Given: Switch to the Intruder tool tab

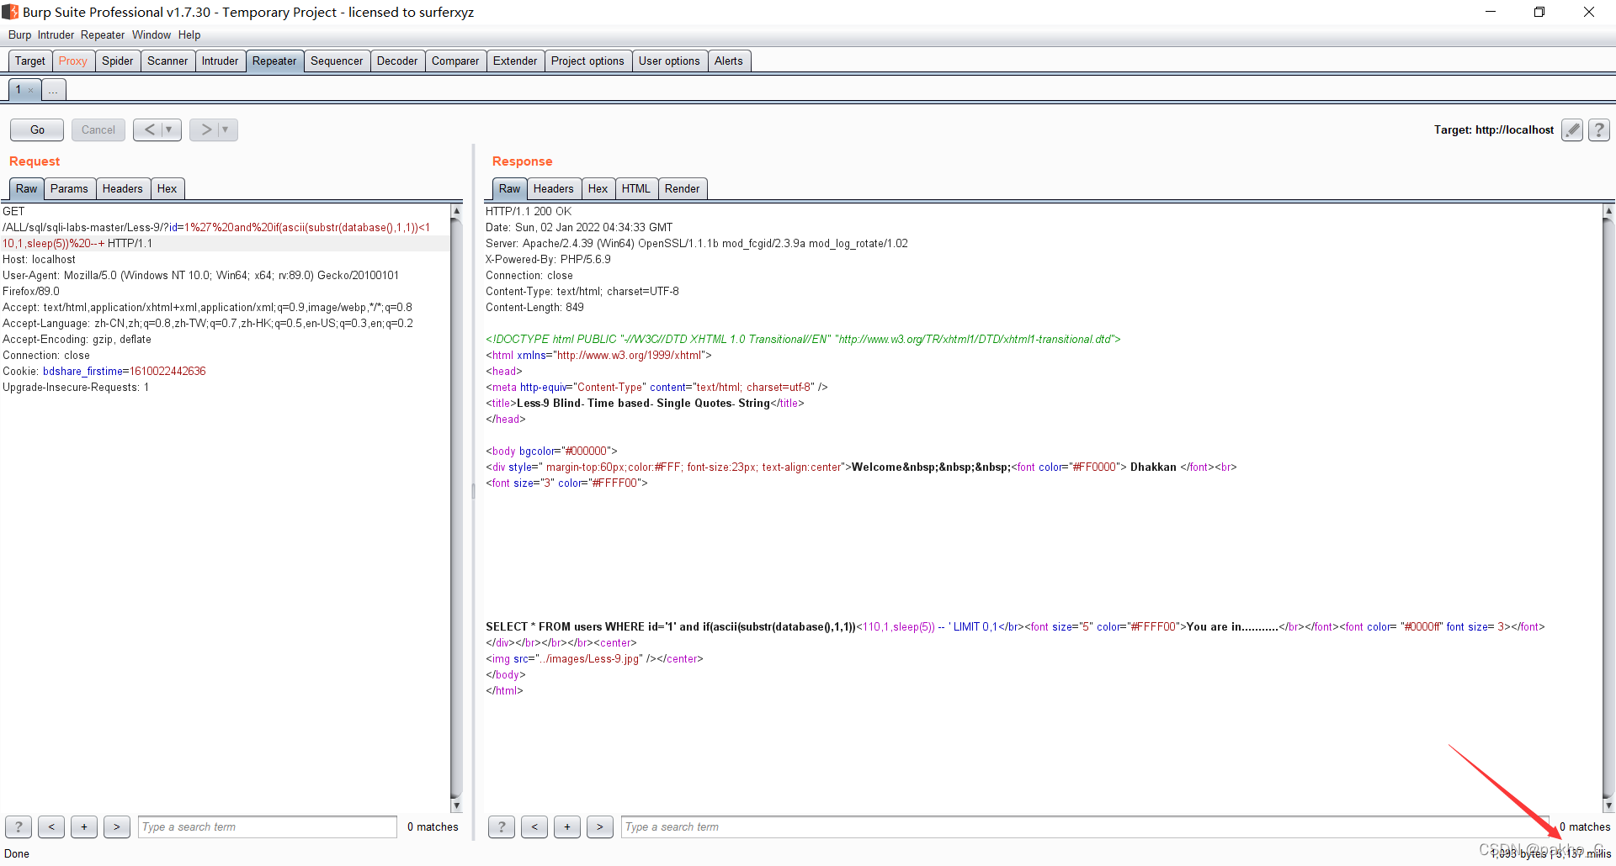Looking at the screenshot, I should [x=221, y=61].
